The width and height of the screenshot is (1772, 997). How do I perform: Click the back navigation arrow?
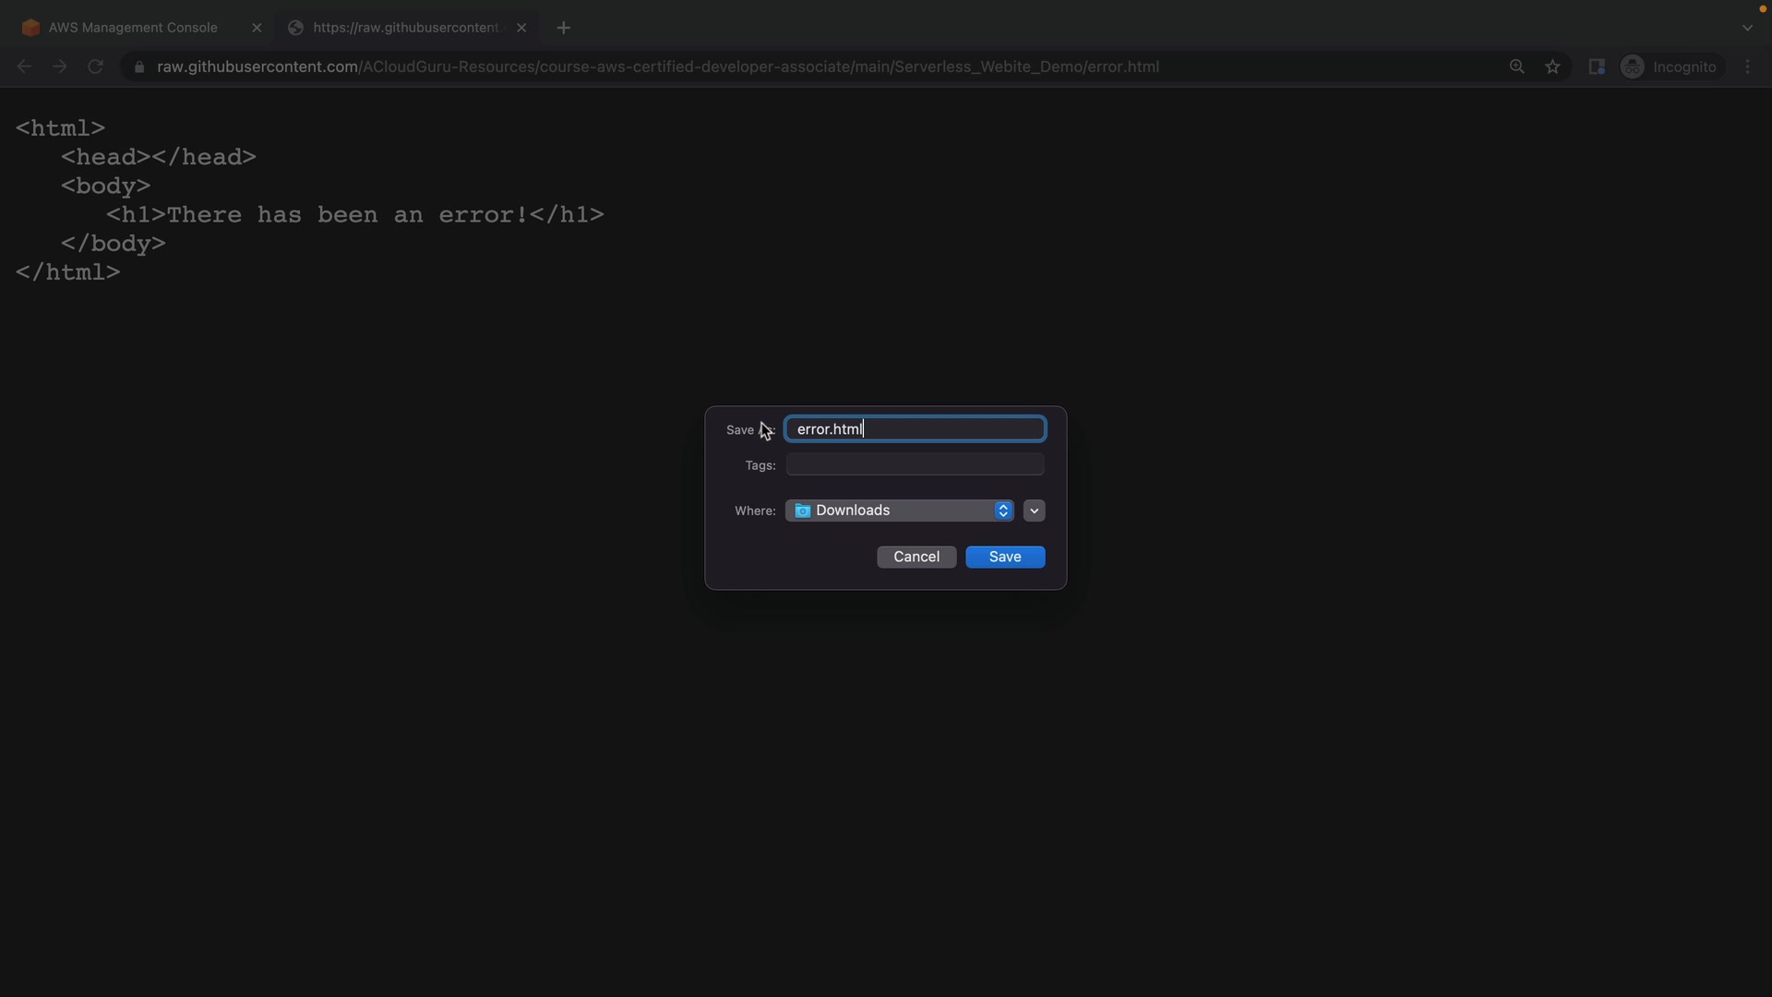(x=25, y=66)
